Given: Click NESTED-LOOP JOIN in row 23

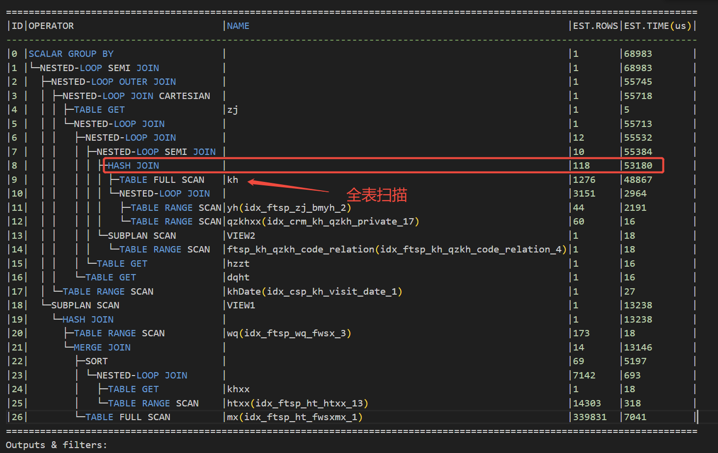Looking at the screenshot, I should click(142, 376).
